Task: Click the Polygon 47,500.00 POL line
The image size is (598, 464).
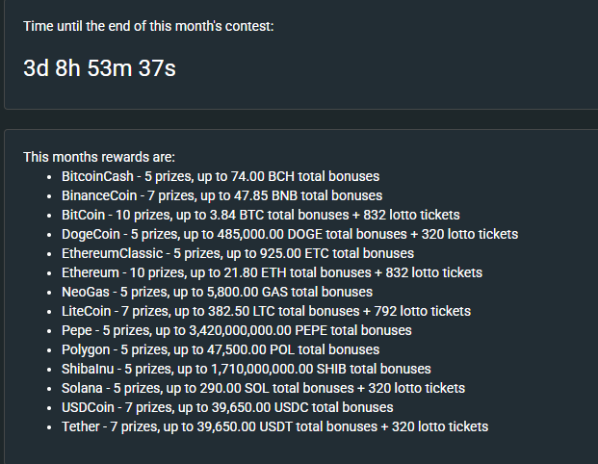Action: coord(221,349)
